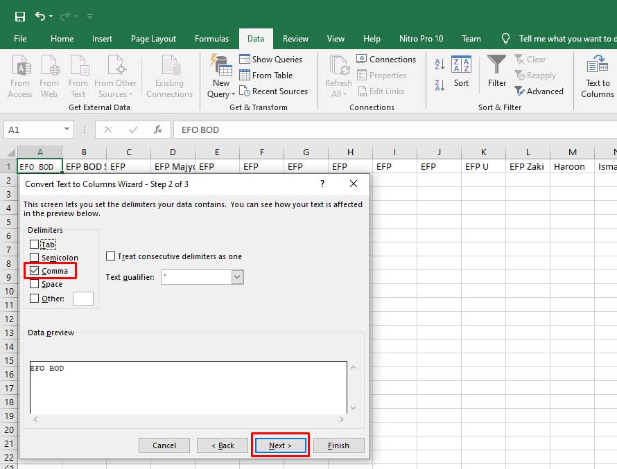Click Insert Function fx icon
Screen dimensions: 617x469
coord(158,130)
